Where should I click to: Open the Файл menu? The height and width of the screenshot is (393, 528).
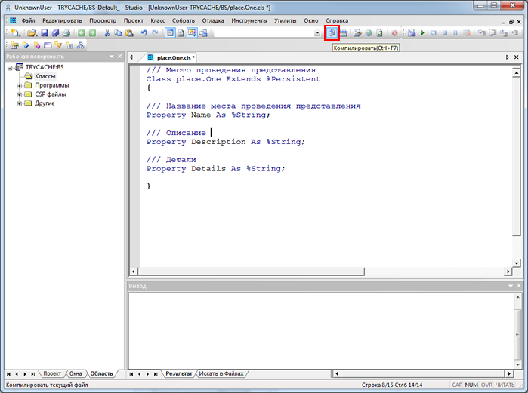click(x=28, y=20)
